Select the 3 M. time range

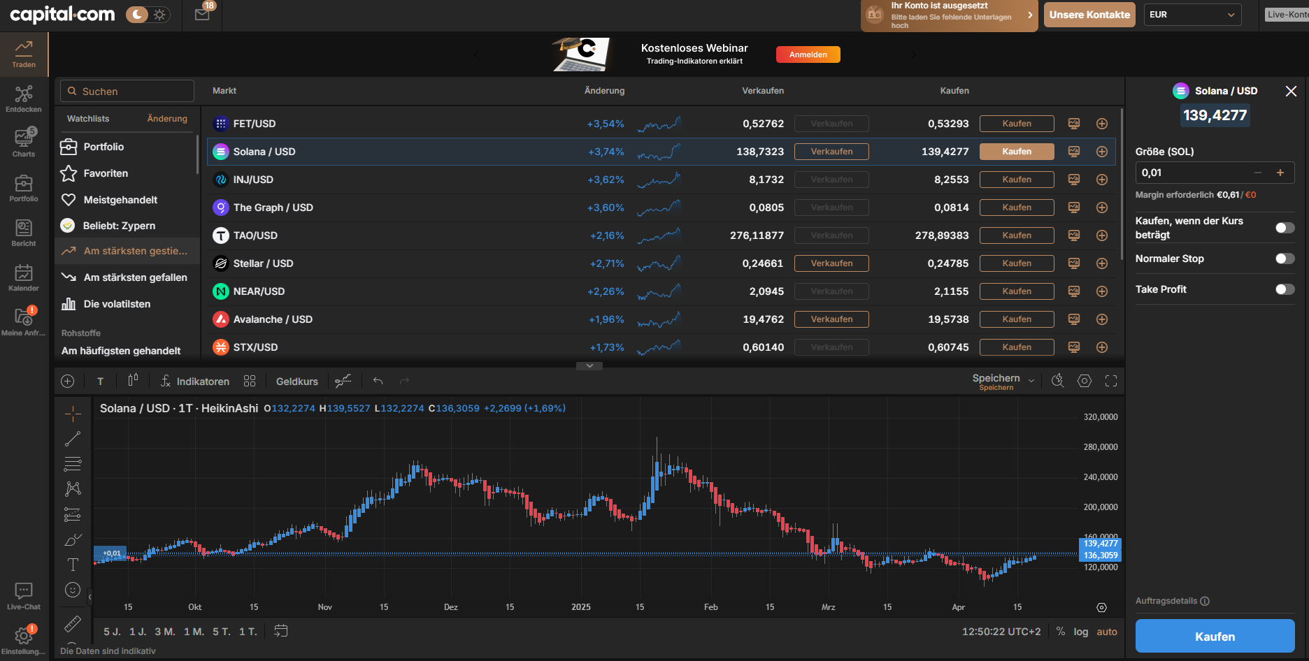[x=165, y=632]
